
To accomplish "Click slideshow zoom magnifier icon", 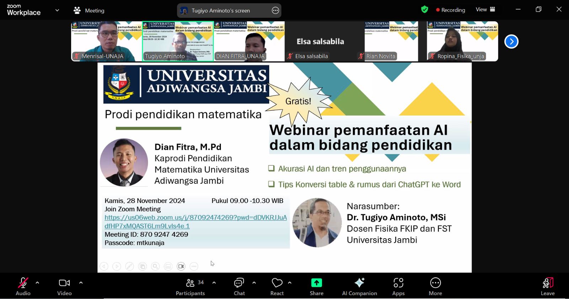I will tap(155, 266).
